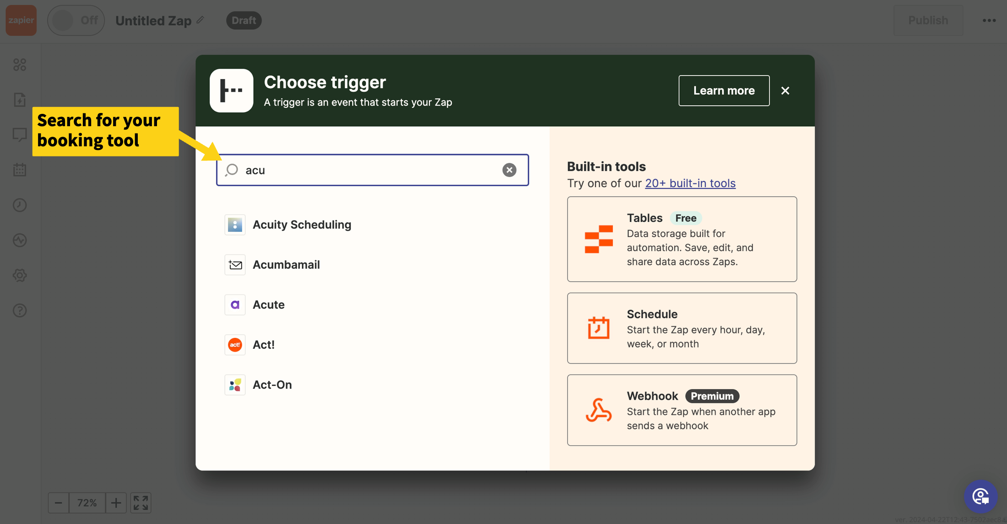
Task: Edit Zap name with pencil icon
Action: 200,20
